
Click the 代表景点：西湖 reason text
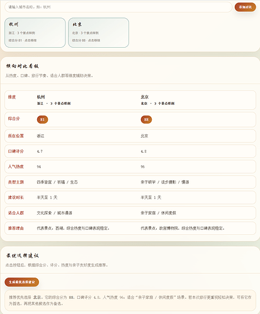[73, 228]
